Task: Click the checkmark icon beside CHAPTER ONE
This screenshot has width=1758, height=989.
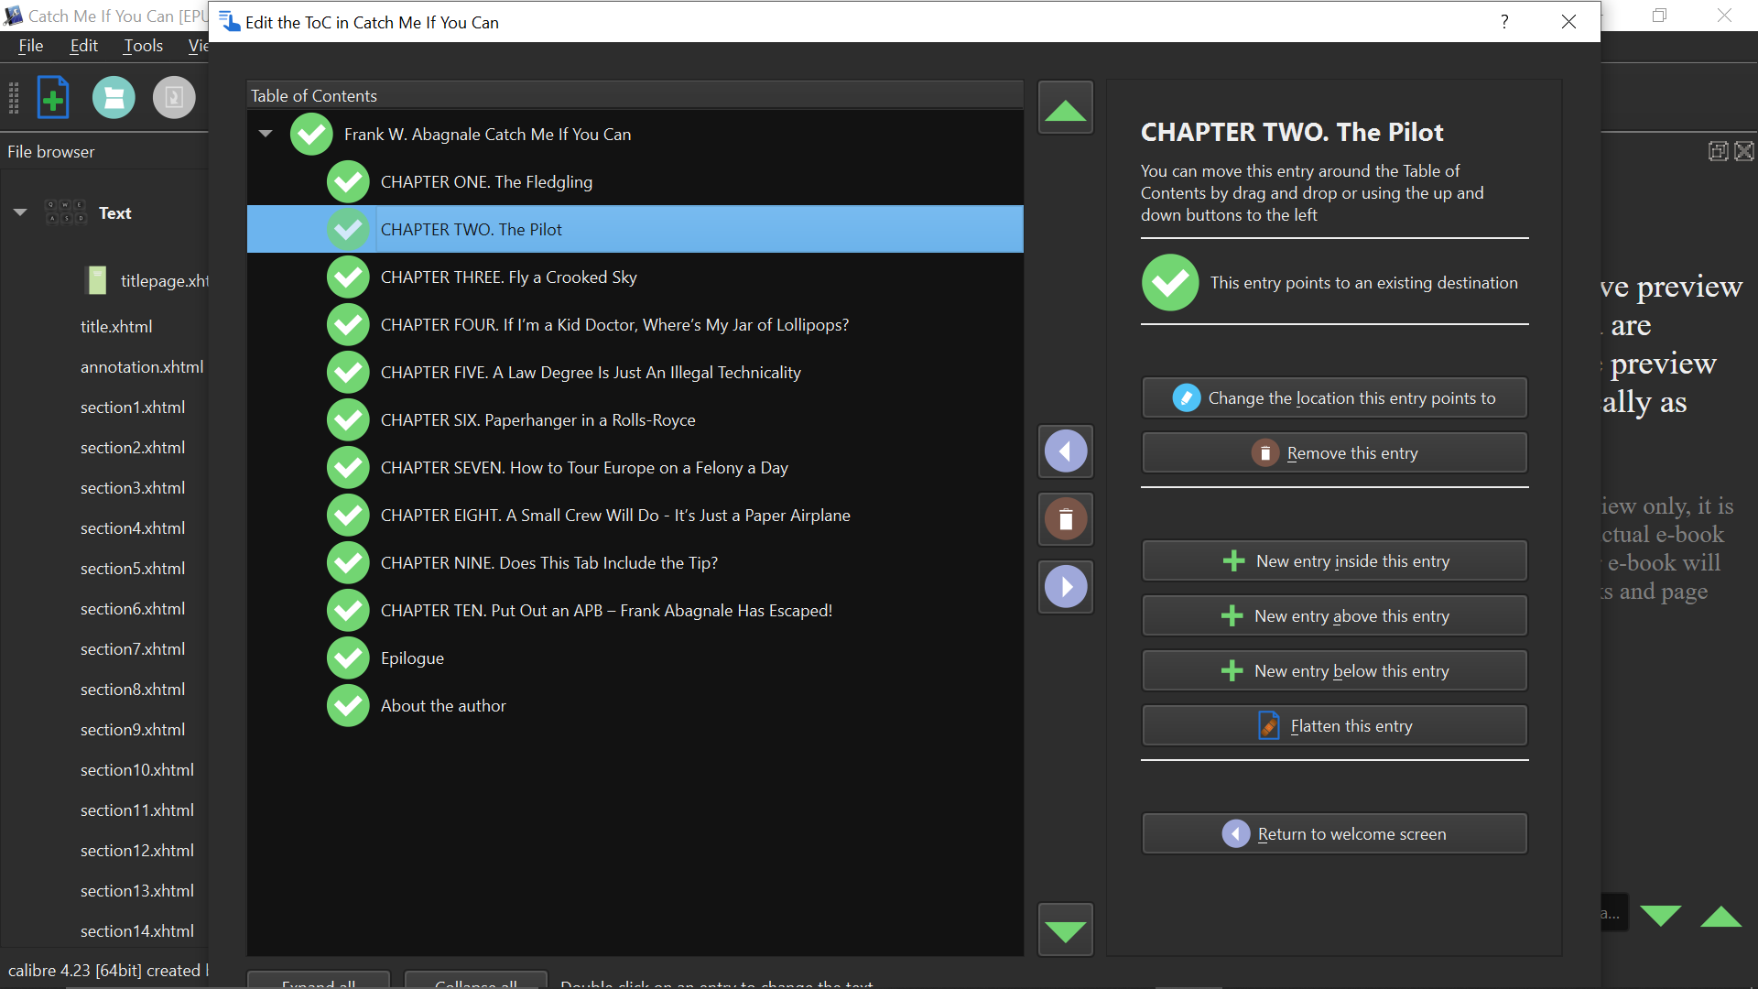Action: 348,181
